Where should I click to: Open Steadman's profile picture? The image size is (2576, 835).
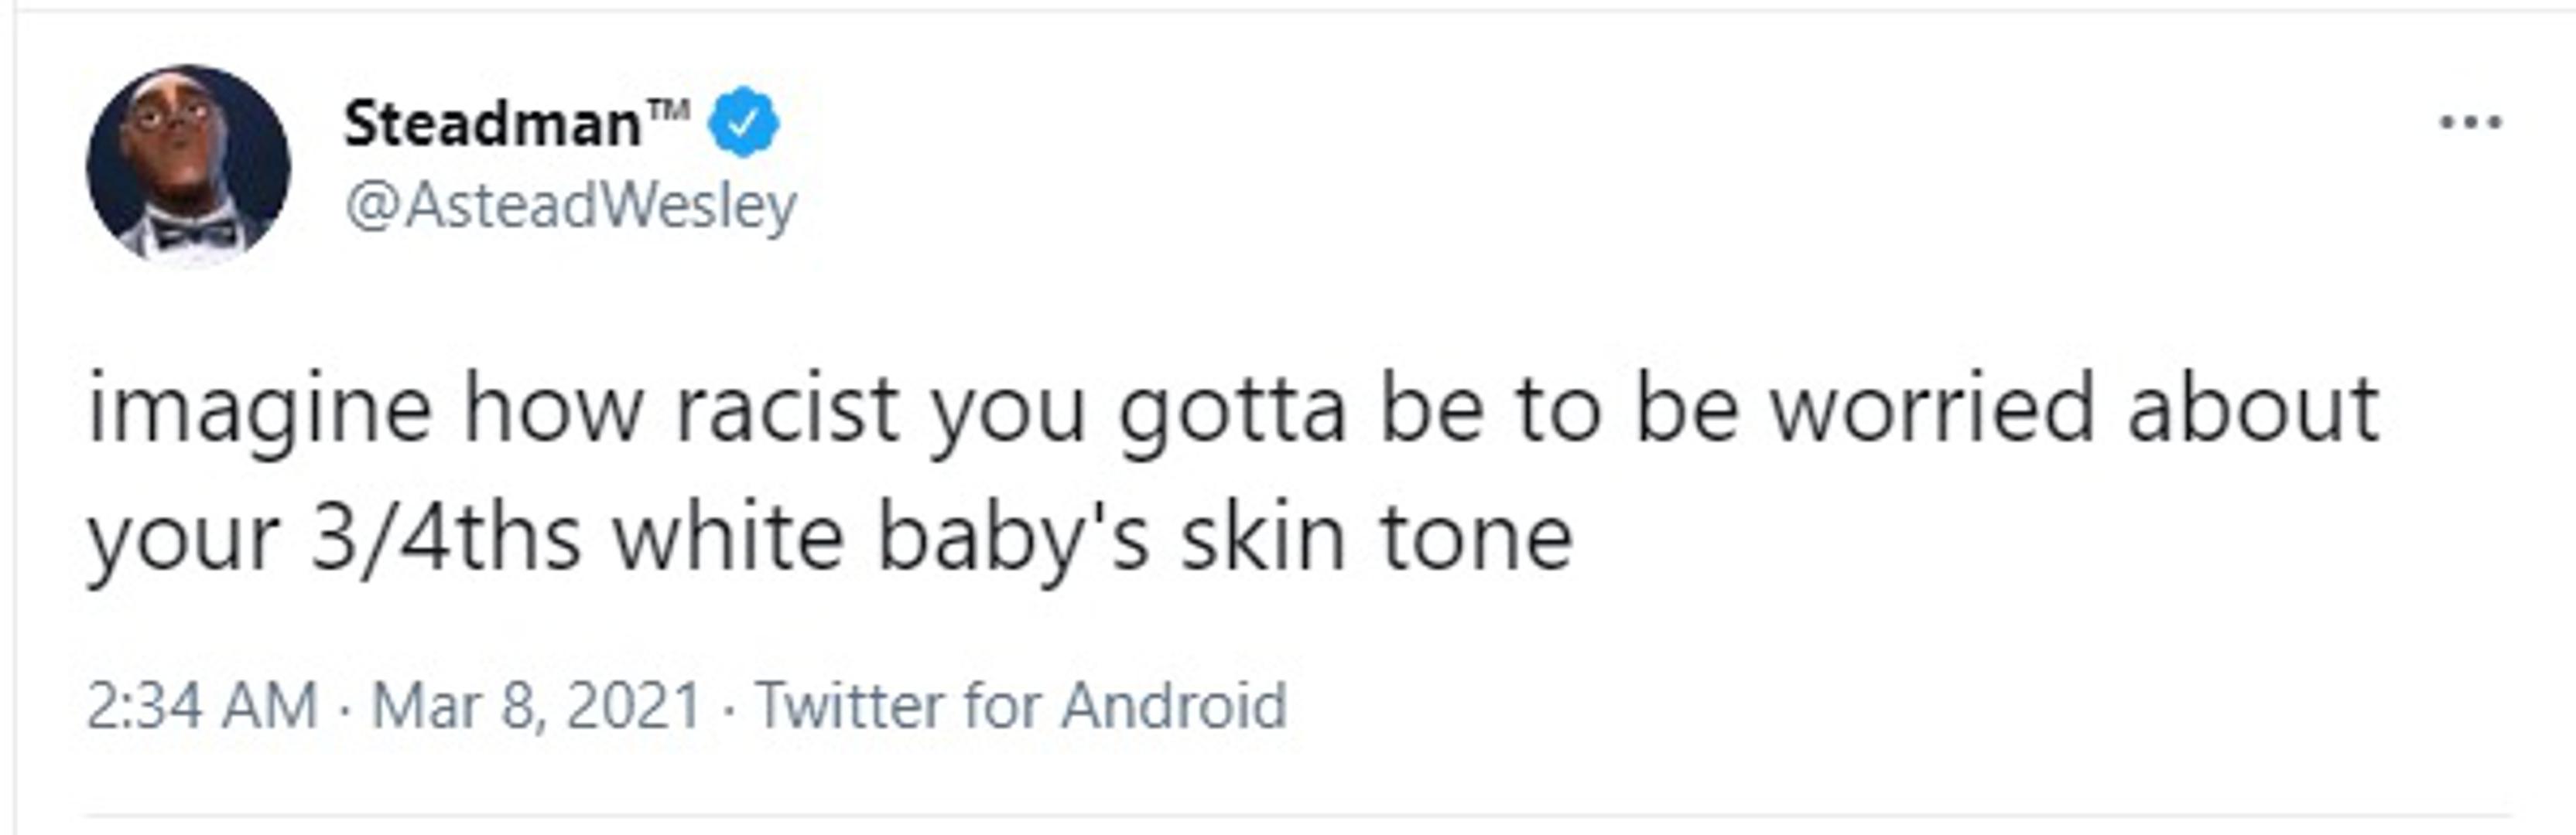click(x=188, y=165)
